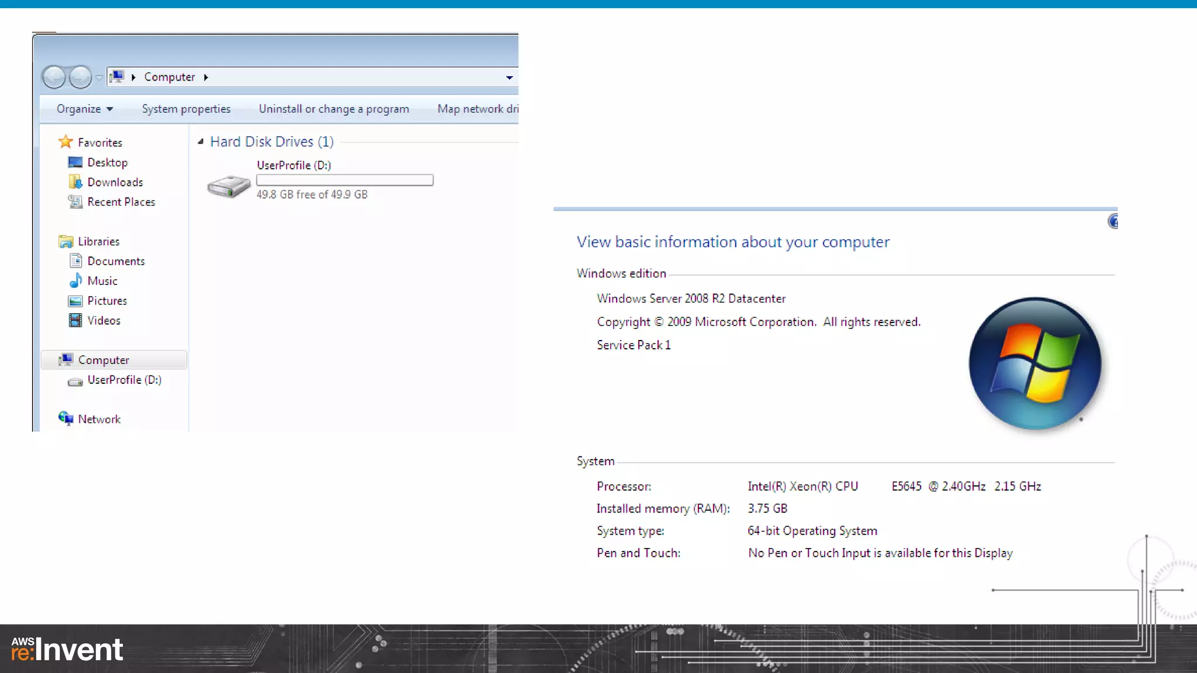The image size is (1197, 673).
Task: Open Downloads folder in sidebar
Action: (115, 182)
